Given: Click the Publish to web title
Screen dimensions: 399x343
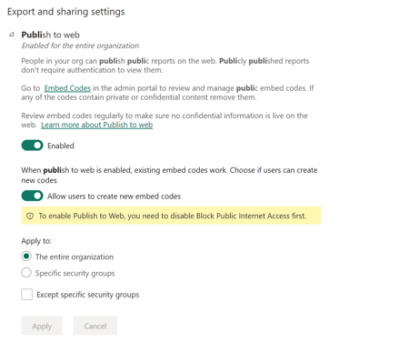Looking at the screenshot, I should (50, 35).
